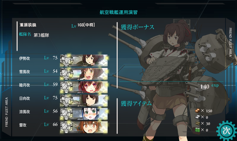Click the 航空戦艦運用演習 title
This screenshot has width=237, height=141.
[x=118, y=12]
